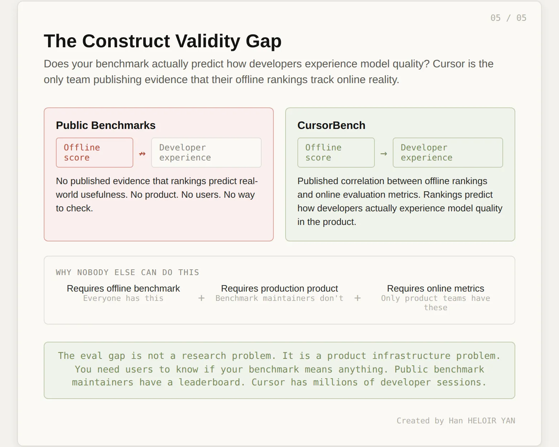Click the 'Benchmark maintainers don't' caption

click(x=279, y=298)
